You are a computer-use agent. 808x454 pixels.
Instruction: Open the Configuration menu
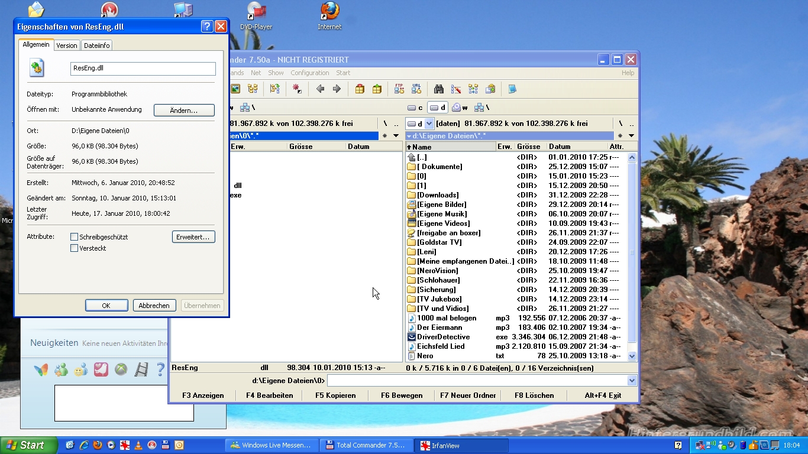click(x=309, y=73)
